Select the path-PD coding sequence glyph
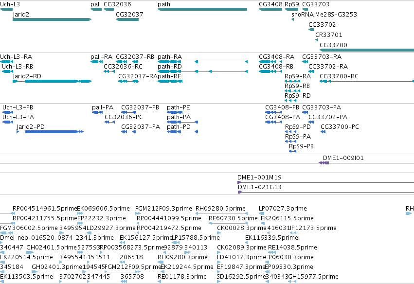414x284 pixels. [x=182, y=132]
